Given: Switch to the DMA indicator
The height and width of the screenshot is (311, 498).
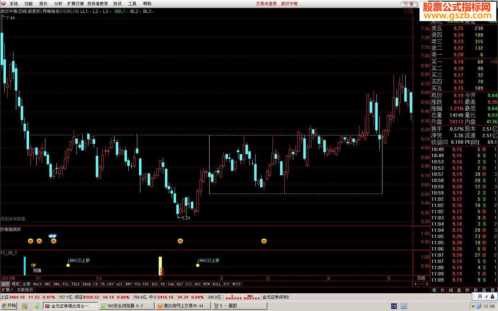Looking at the screenshot, I should (x=57, y=284).
